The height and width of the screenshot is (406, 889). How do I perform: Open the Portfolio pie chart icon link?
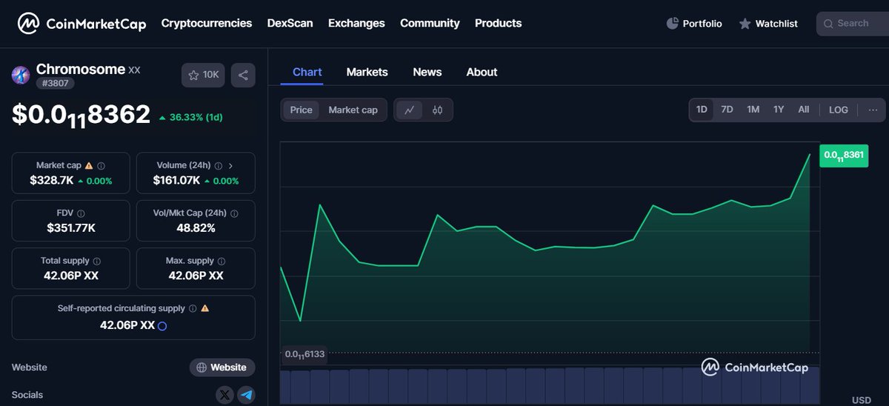673,24
